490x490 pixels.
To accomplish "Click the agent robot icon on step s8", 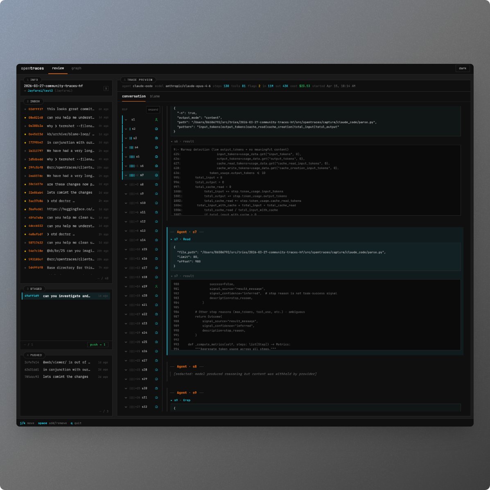I will [156, 184].
